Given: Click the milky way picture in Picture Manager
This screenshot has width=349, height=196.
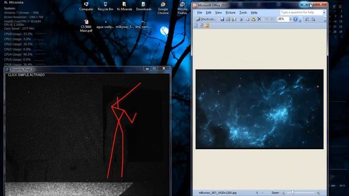Looking at the screenshot, I should (x=260, y=109).
